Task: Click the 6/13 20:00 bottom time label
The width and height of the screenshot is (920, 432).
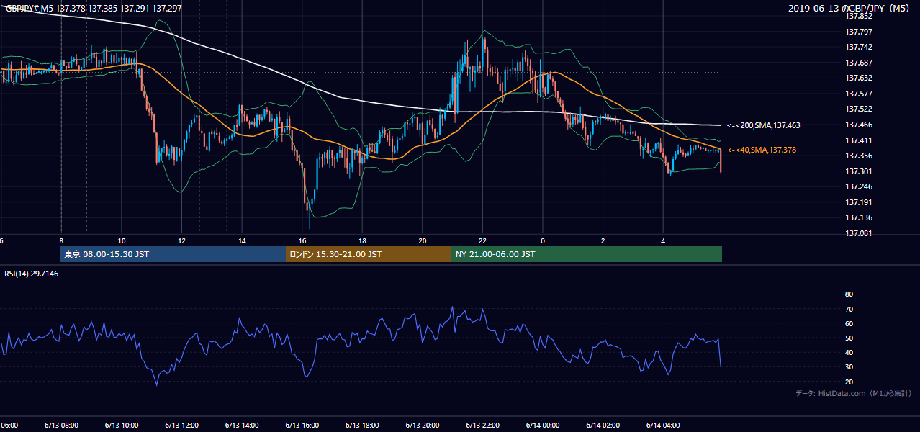Action: 422,425
